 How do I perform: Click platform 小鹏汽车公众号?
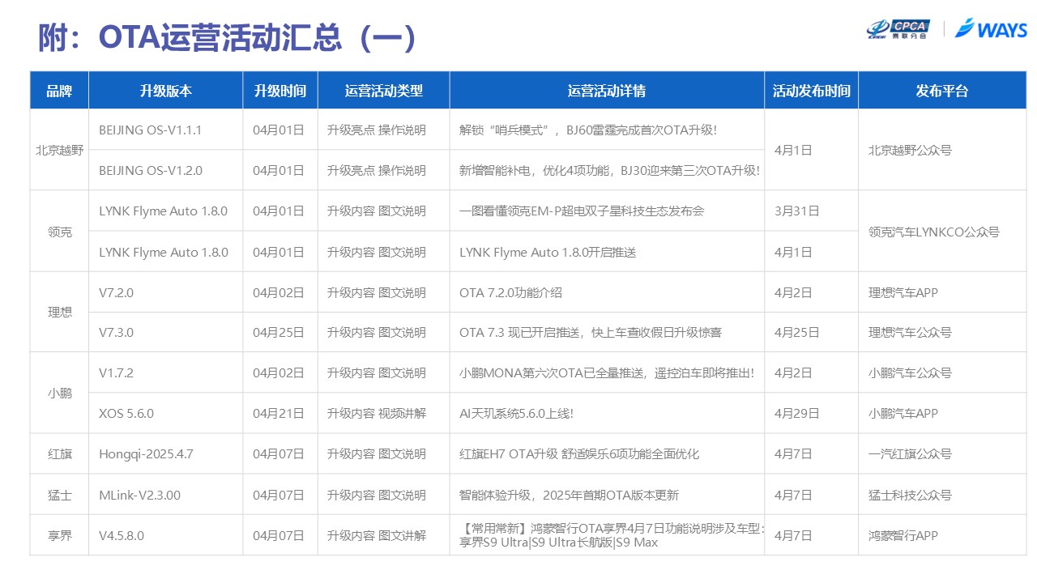(x=910, y=372)
